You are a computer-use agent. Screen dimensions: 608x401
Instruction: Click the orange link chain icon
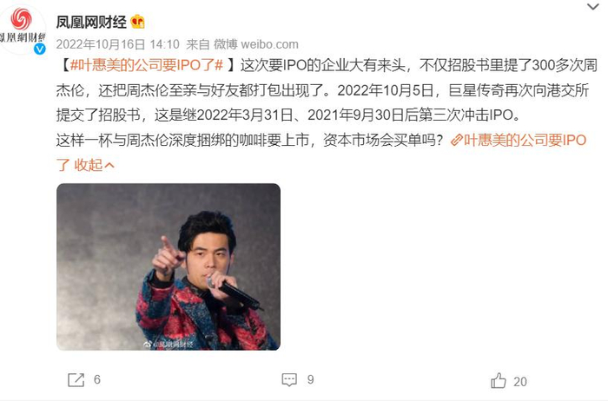click(x=457, y=140)
